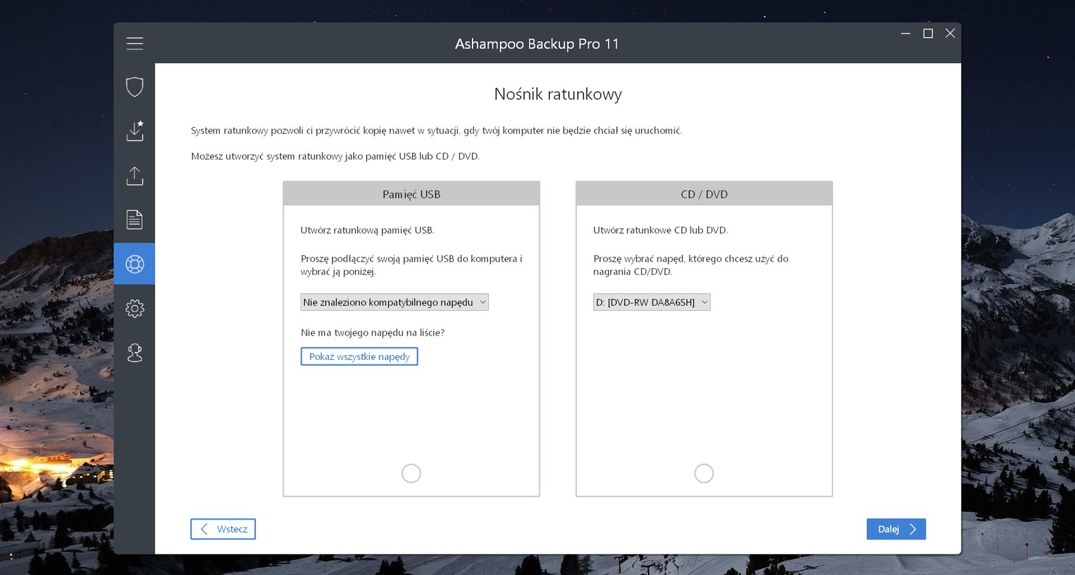Open the support person icon in sidebar
The height and width of the screenshot is (575, 1075).
click(x=134, y=353)
